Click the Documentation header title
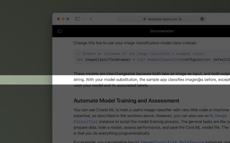 tap(162, 31)
